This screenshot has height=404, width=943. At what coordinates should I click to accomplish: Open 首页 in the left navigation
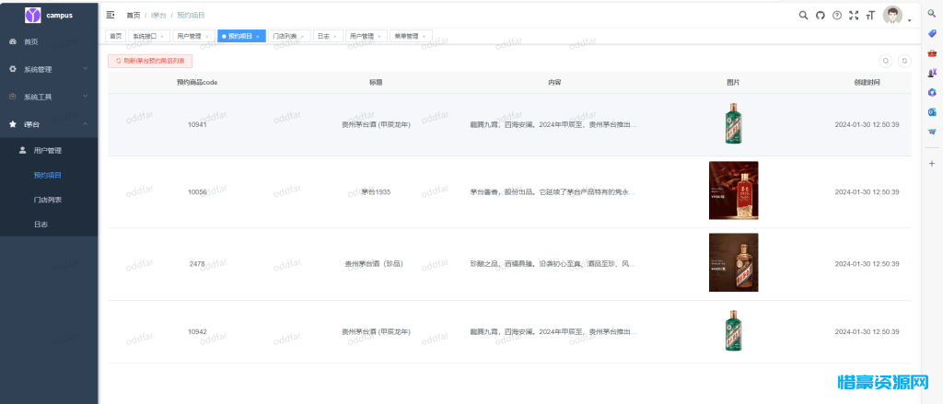click(49, 42)
